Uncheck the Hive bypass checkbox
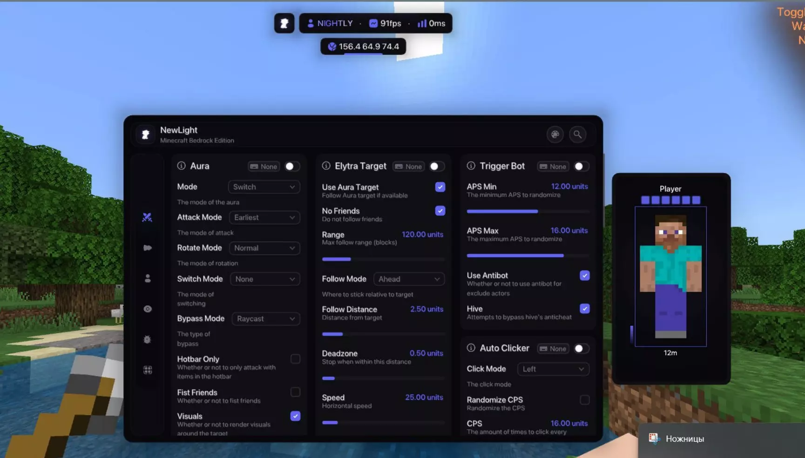Image resolution: width=805 pixels, height=458 pixels. coord(585,309)
